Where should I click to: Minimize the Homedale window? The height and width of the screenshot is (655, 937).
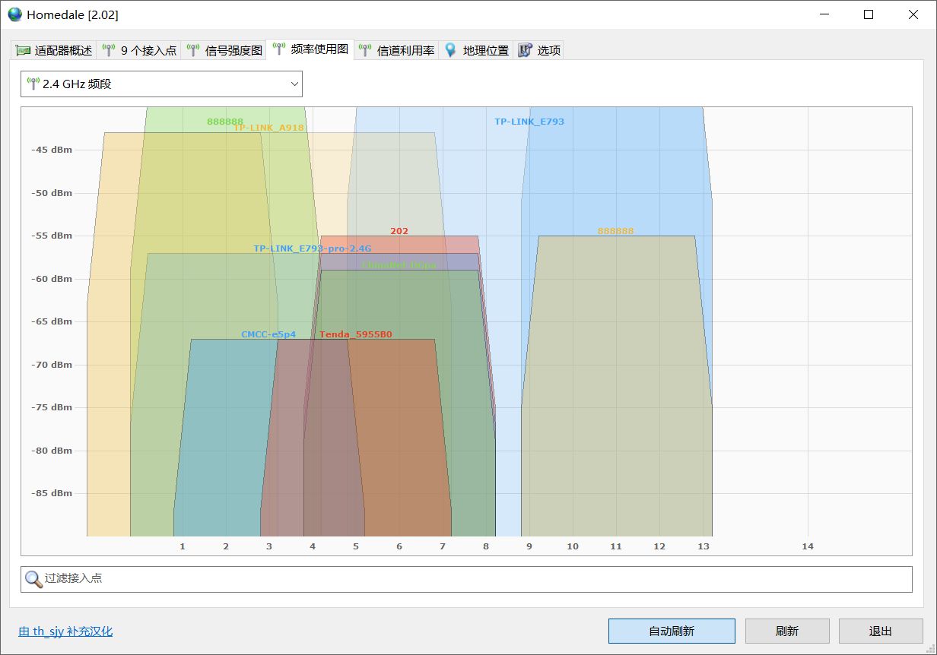click(x=824, y=14)
